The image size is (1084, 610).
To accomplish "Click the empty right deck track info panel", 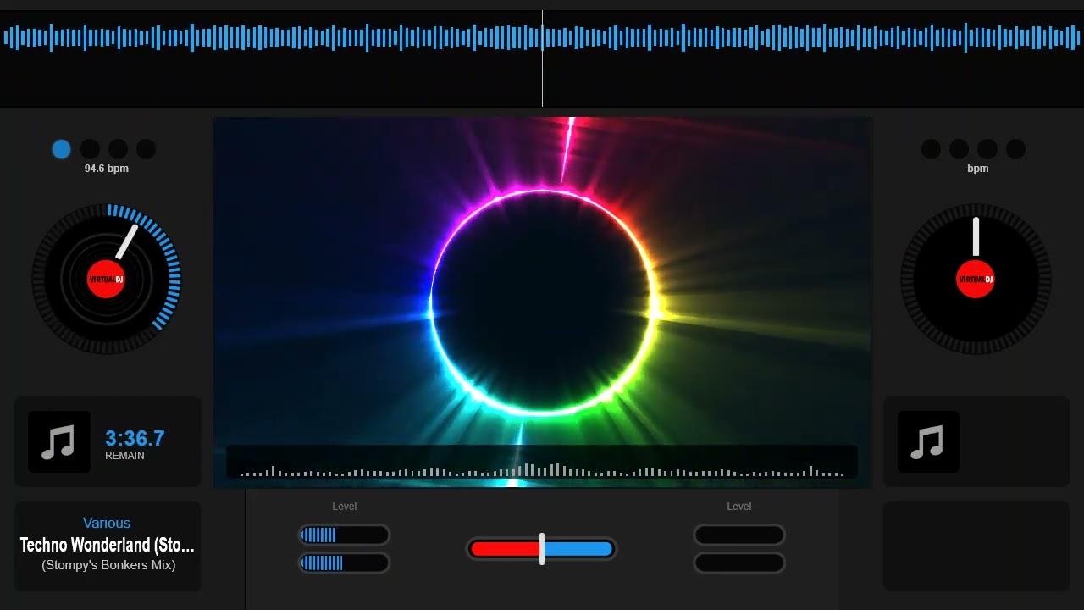I will (976, 546).
